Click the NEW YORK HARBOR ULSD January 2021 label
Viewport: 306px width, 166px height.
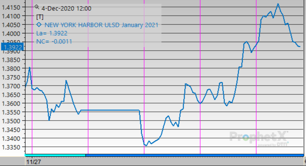click(101, 25)
